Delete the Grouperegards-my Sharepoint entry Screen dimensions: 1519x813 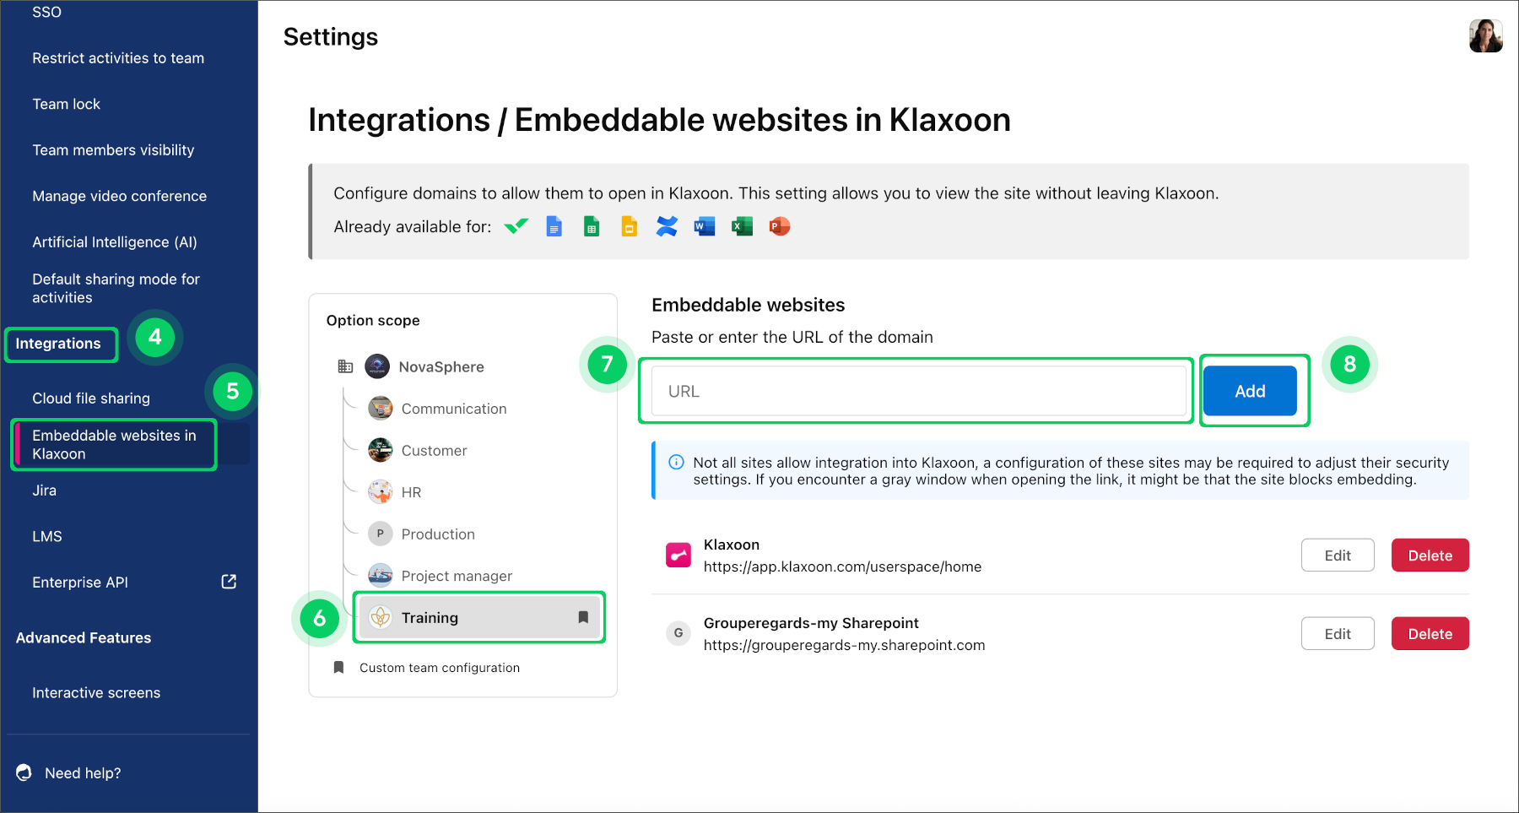(1430, 633)
